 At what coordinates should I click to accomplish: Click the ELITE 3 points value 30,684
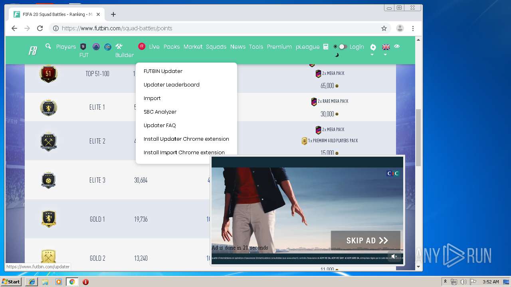click(141, 180)
